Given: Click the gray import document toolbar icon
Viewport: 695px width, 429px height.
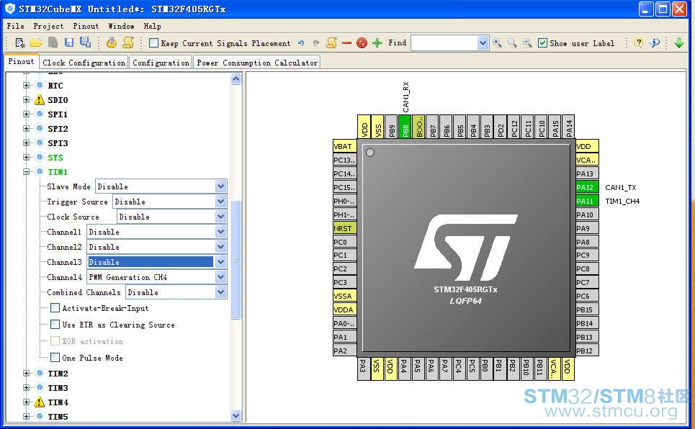Looking at the screenshot, I should pyautogui.click(x=53, y=42).
